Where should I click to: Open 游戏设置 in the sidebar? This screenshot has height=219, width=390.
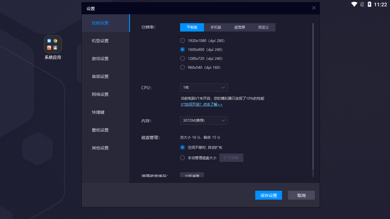(100, 59)
